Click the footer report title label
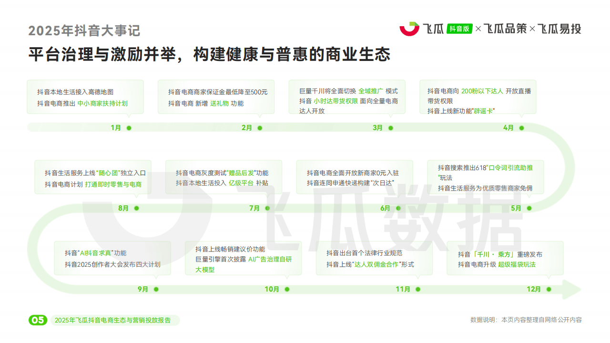 click(112, 320)
